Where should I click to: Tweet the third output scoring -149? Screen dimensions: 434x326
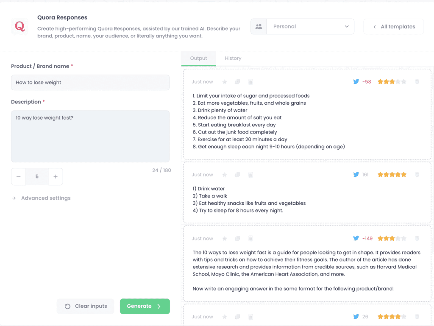[356, 238]
